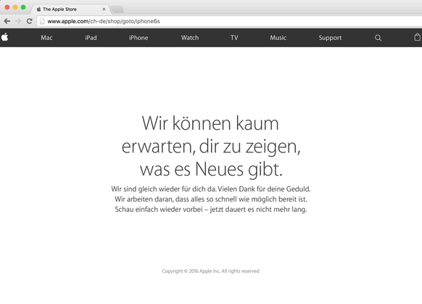This screenshot has width=422, height=304.
Task: Open the Music navigation item
Action: 278,38
